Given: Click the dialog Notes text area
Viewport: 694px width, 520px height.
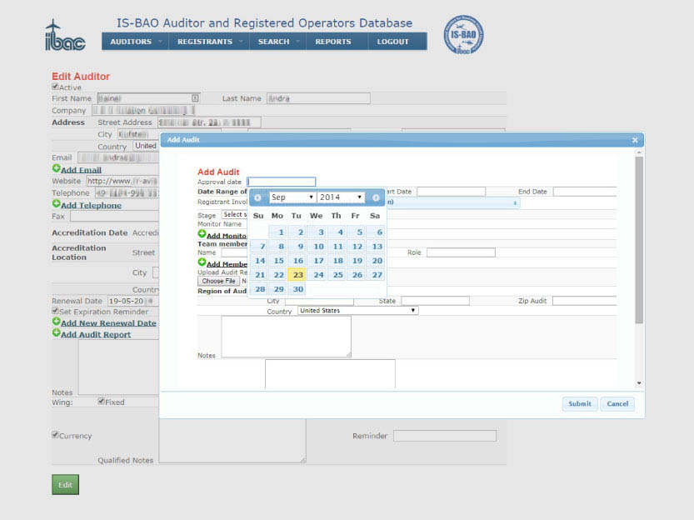Looking at the screenshot, I should [x=286, y=337].
